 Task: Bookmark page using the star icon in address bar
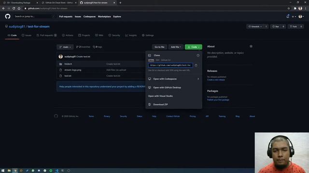289,8
